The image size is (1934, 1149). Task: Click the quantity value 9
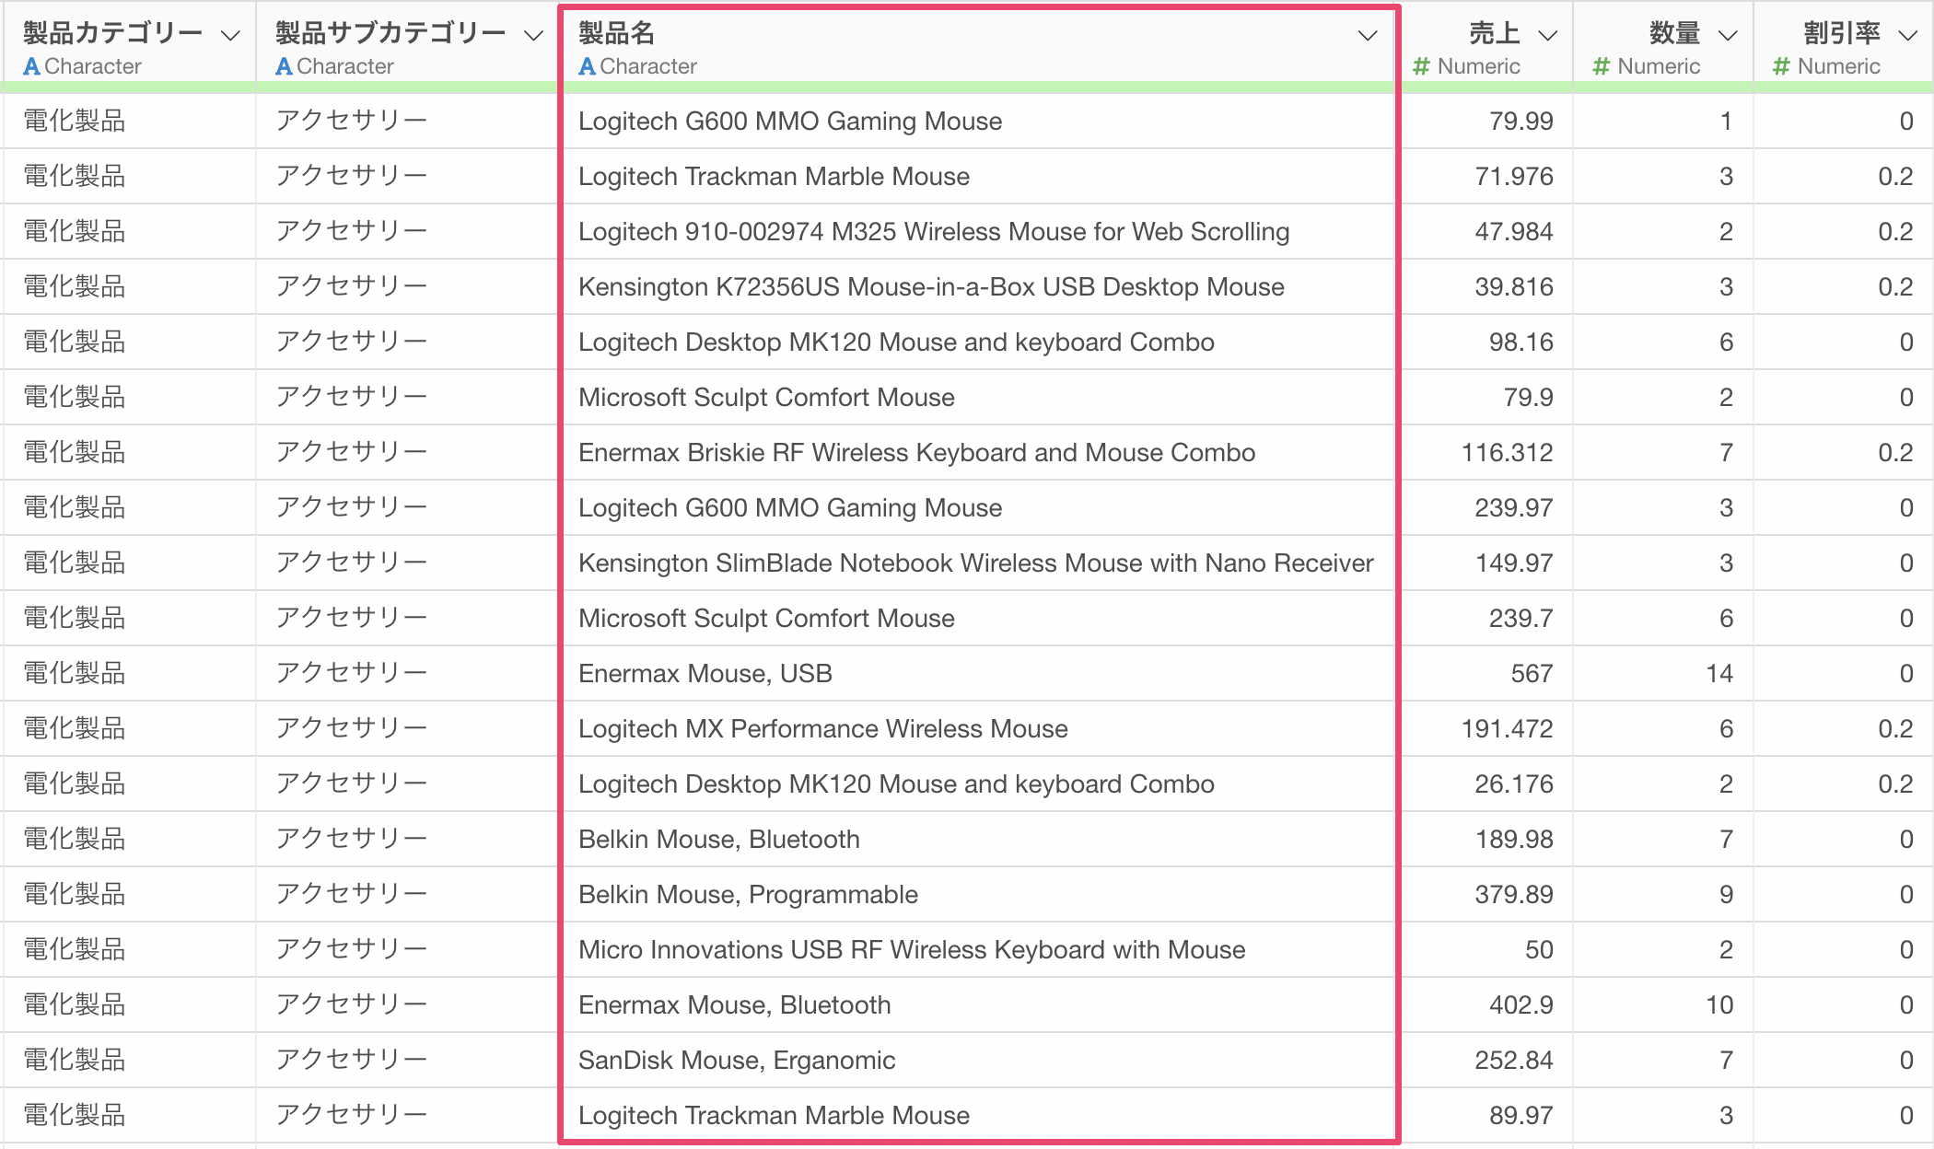(x=1726, y=895)
